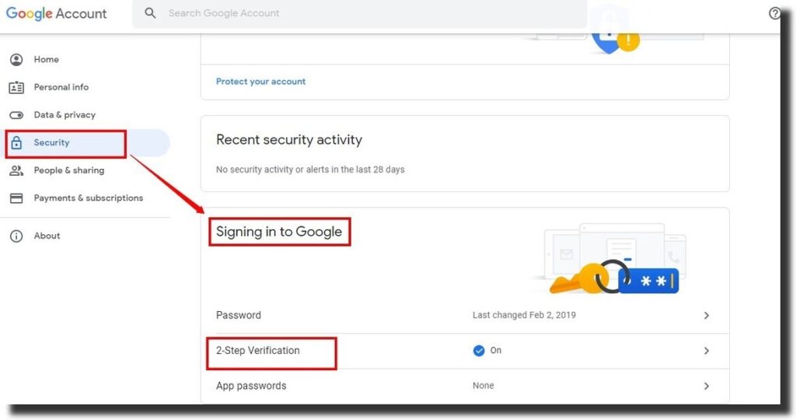Go to Personal info section
This screenshot has height=420, width=796.
(x=61, y=87)
